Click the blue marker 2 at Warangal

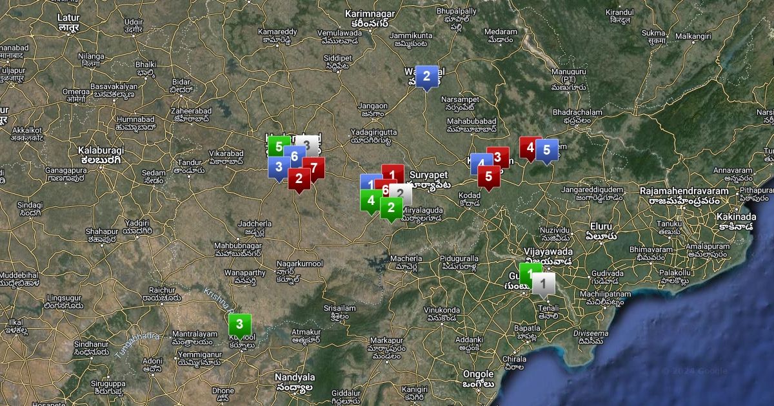[x=426, y=76]
